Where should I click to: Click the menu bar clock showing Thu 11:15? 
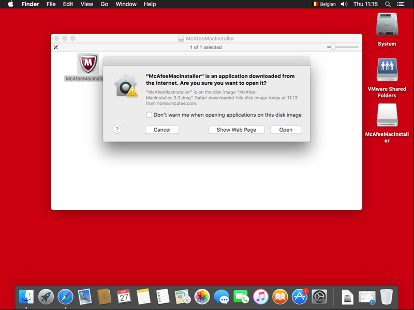tap(365, 4)
